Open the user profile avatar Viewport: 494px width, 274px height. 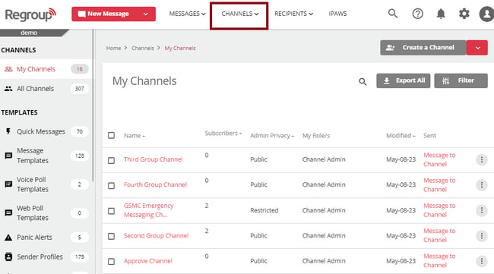click(x=486, y=14)
